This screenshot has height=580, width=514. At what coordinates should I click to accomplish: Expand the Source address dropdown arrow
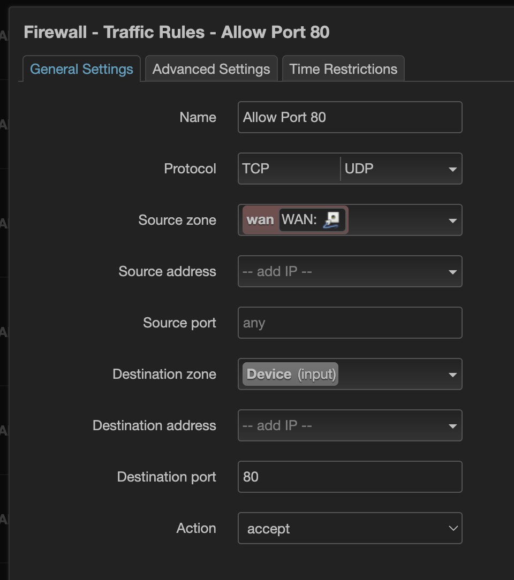pos(452,272)
